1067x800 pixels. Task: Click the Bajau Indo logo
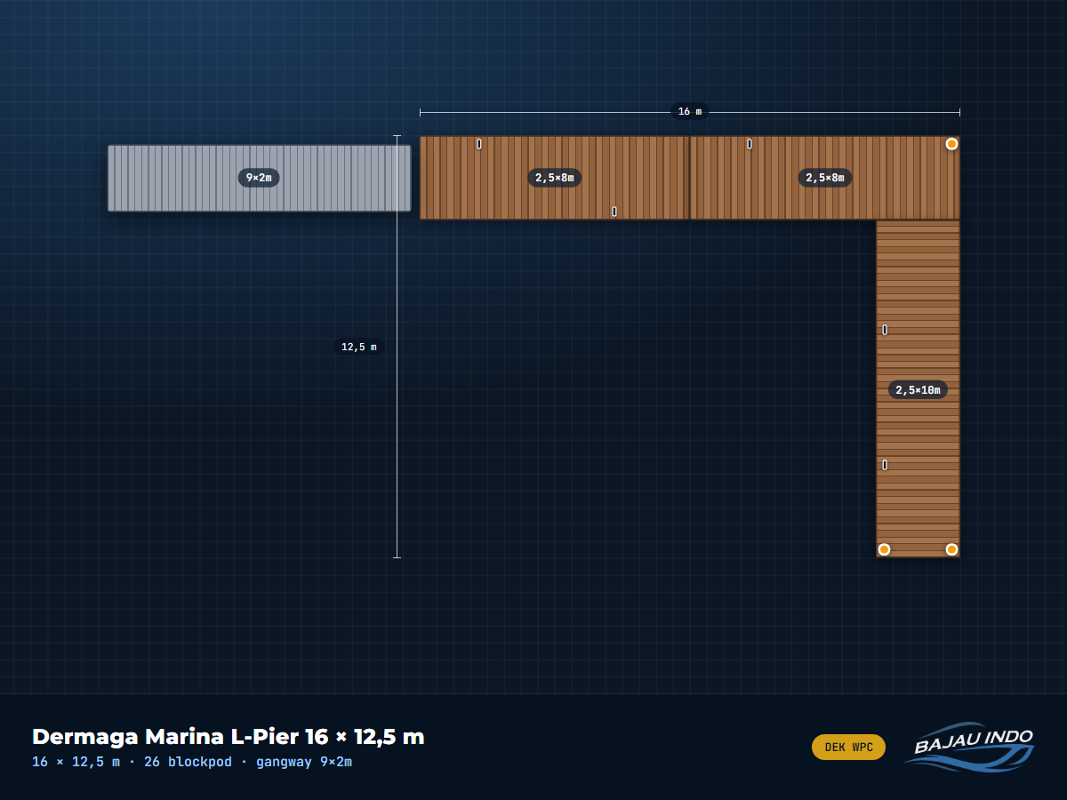click(x=969, y=747)
